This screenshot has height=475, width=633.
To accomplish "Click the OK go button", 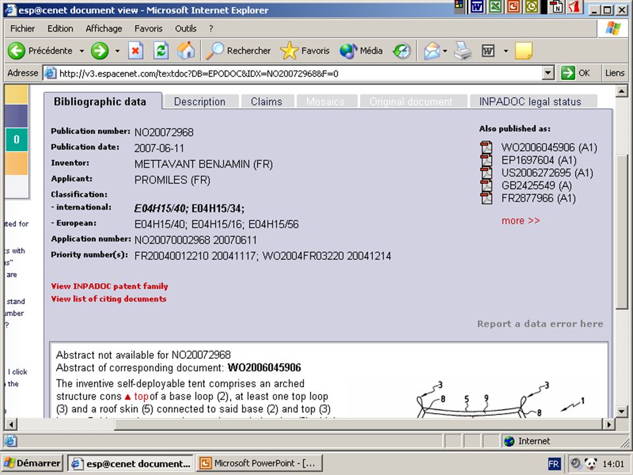I will tap(576, 73).
